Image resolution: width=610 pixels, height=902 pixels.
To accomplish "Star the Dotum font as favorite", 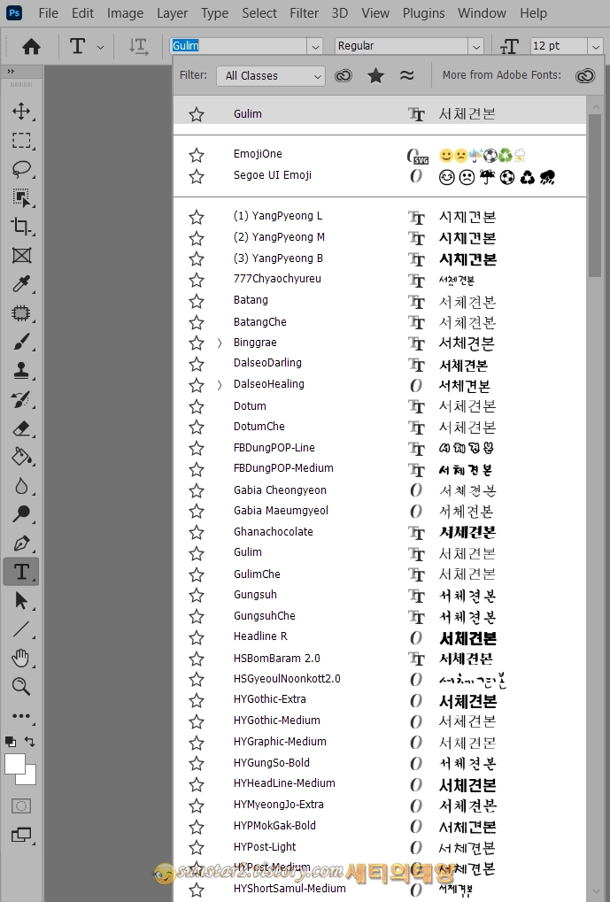I will 197,406.
